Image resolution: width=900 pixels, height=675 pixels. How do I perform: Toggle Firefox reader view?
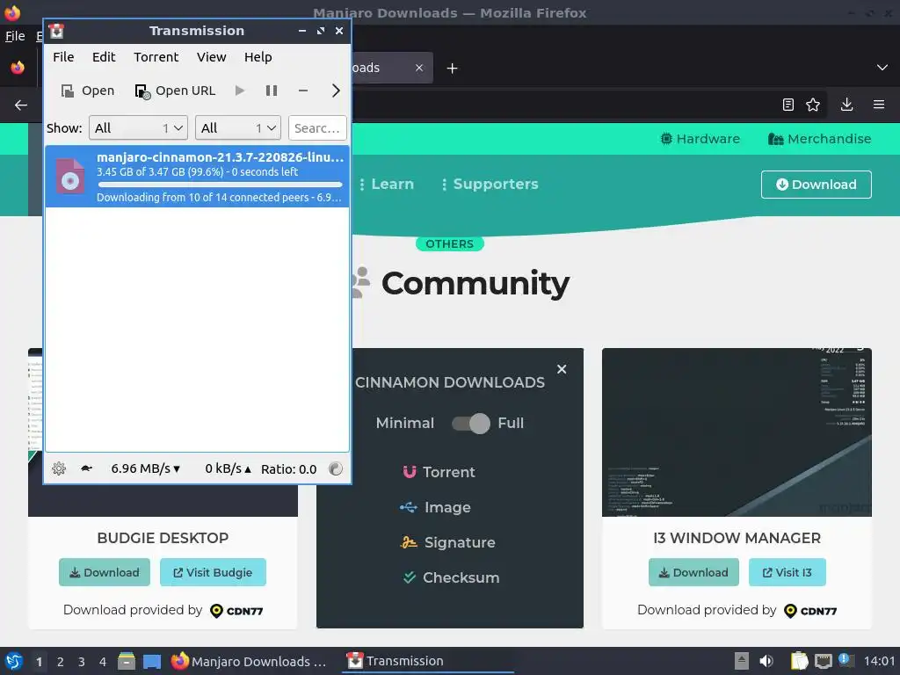click(788, 105)
